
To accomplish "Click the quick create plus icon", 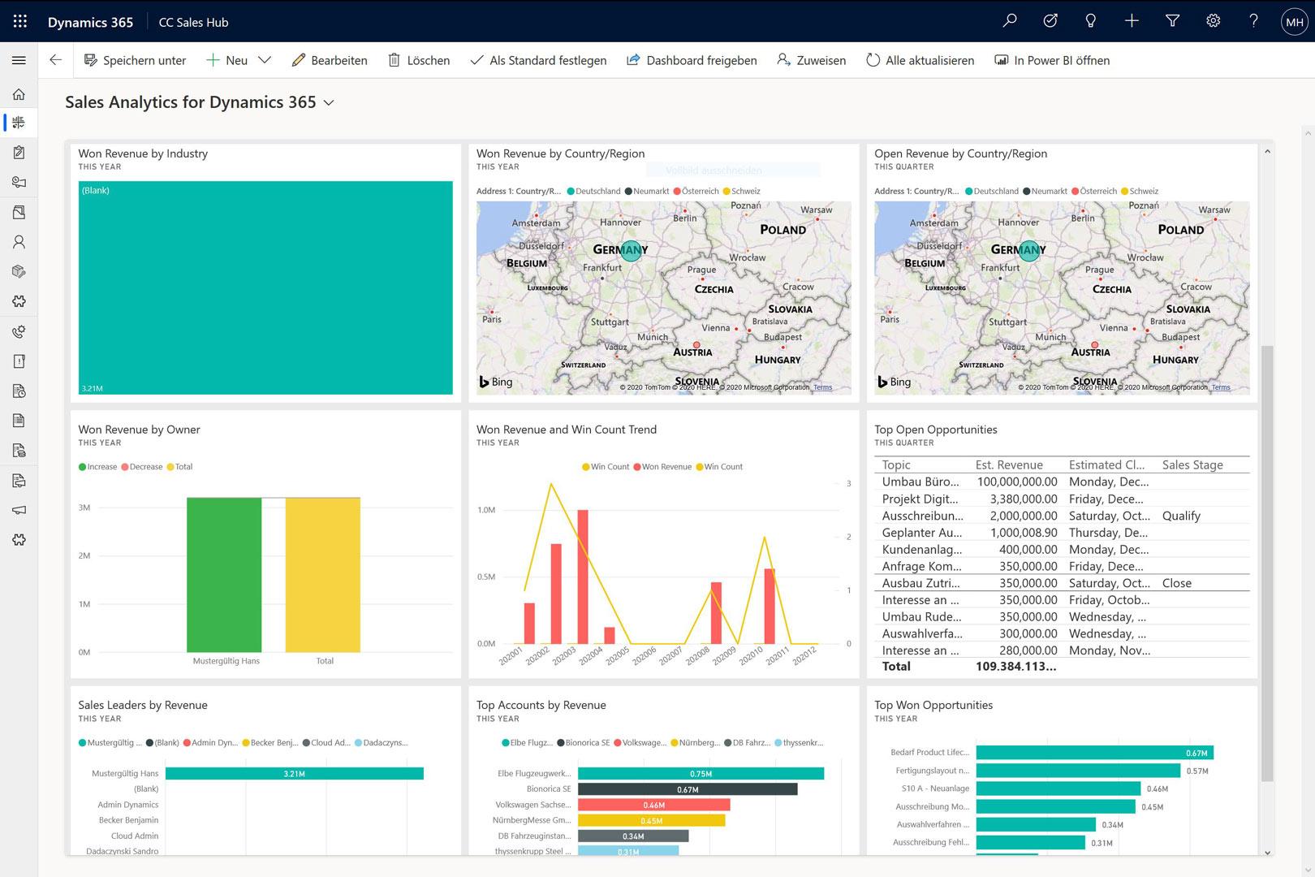I will (x=1132, y=21).
